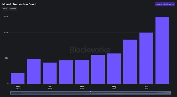Click the 0 axis label
This screenshot has width=177, height=97.
pyautogui.click(x=8, y=84)
